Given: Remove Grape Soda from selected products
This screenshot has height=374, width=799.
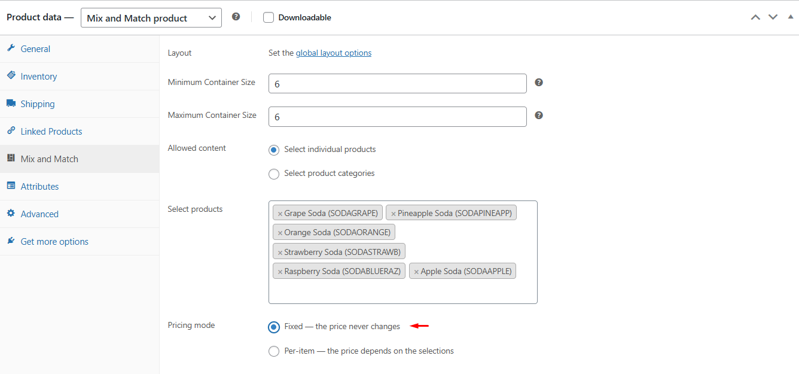Looking at the screenshot, I should click(x=280, y=214).
